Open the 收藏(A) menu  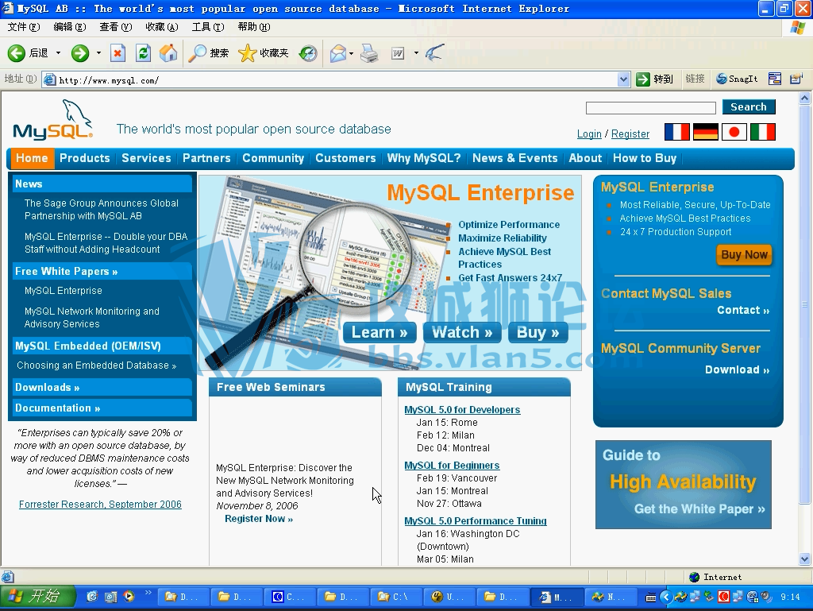pyautogui.click(x=162, y=27)
